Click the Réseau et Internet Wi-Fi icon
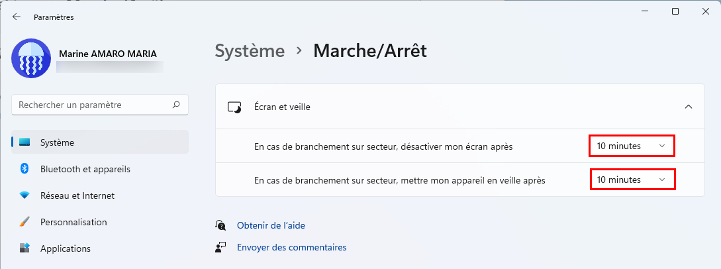Screen dimensions: 721x269 (x=25, y=195)
